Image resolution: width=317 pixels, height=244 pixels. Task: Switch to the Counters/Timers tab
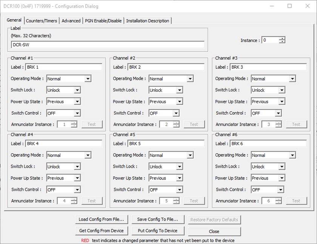[42, 21]
